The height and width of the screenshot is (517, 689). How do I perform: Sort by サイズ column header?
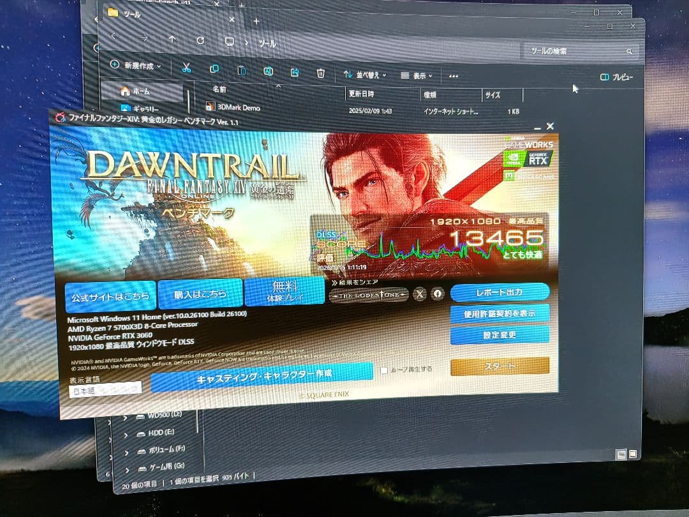pyautogui.click(x=493, y=95)
